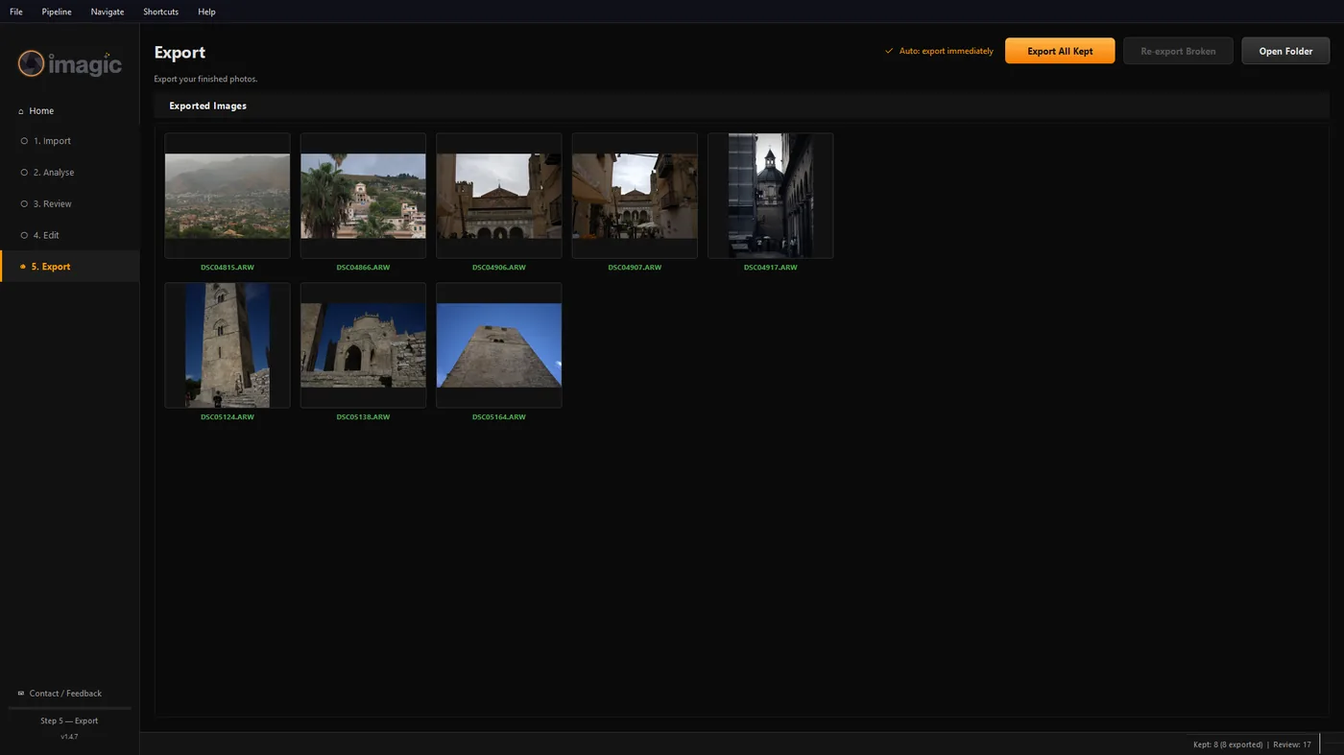Go to step 1. Import
This screenshot has height=755, width=1344.
[x=69, y=141]
